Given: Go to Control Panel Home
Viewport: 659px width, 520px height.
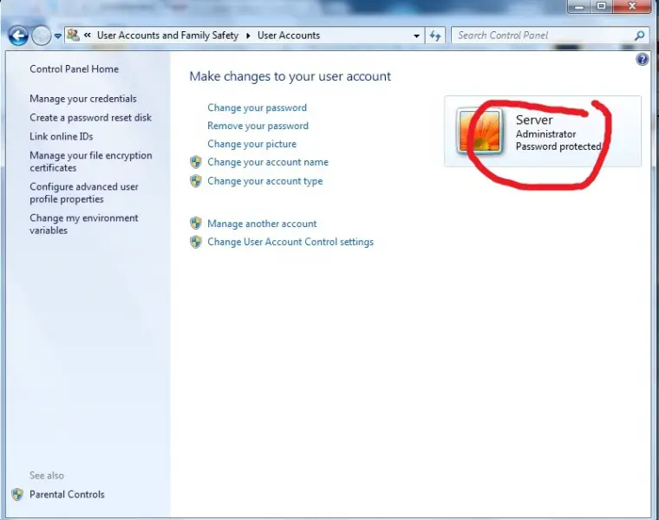Looking at the screenshot, I should coord(74,69).
